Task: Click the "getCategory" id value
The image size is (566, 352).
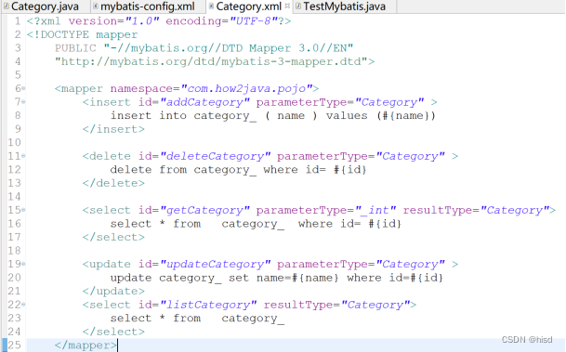Action: coord(204,210)
